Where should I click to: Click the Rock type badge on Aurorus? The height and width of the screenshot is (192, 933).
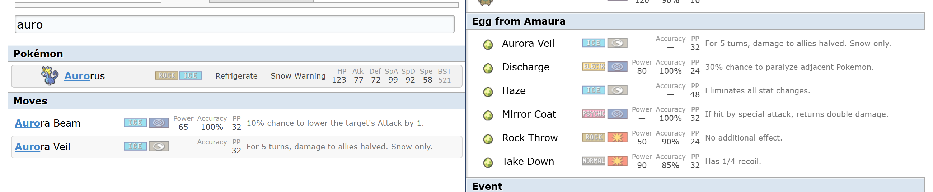pyautogui.click(x=167, y=75)
